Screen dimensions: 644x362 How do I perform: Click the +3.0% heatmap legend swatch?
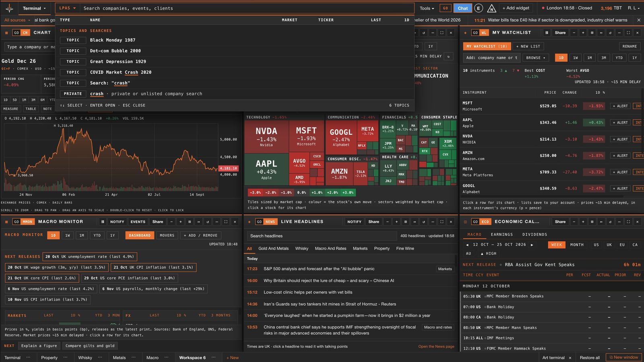[348, 192]
